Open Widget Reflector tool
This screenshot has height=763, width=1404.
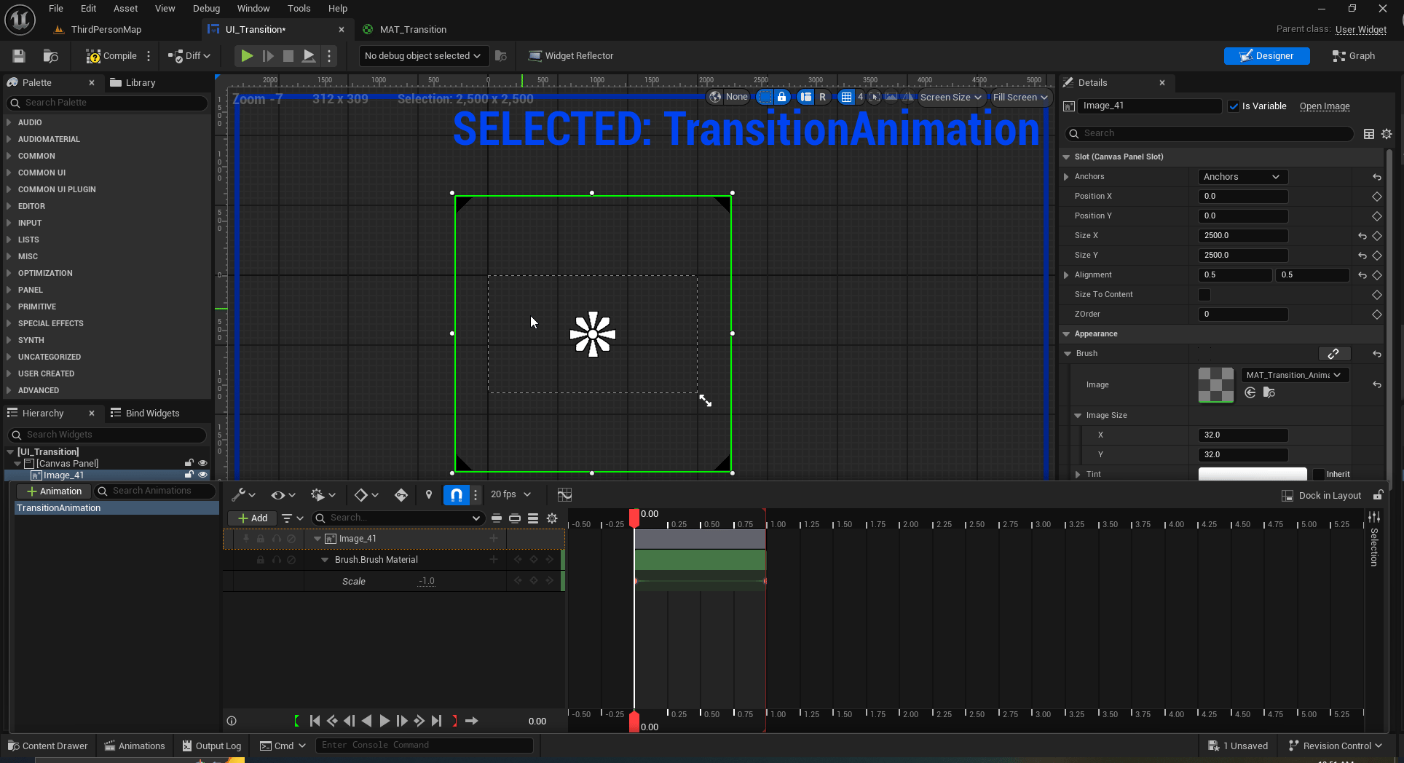click(x=571, y=56)
